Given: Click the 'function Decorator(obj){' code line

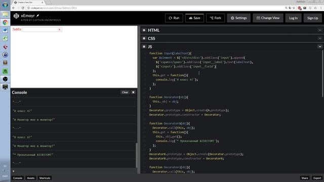Looking at the screenshot, I should 169,97.
